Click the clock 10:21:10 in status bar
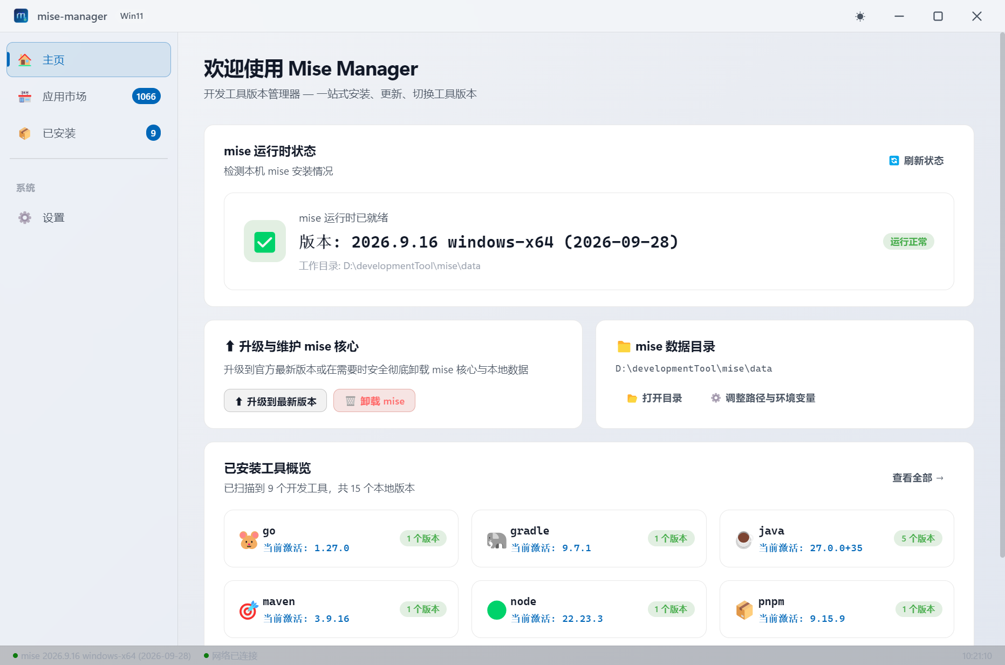 (x=977, y=656)
